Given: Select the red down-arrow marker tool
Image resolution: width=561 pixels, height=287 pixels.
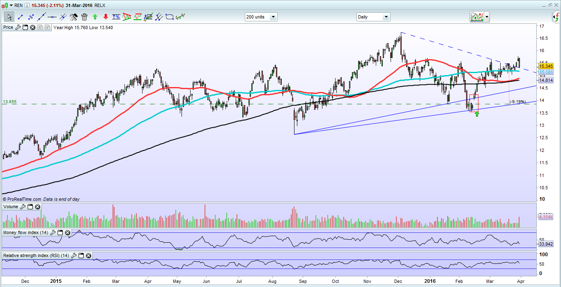Looking at the screenshot, I should pyautogui.click(x=106, y=17).
